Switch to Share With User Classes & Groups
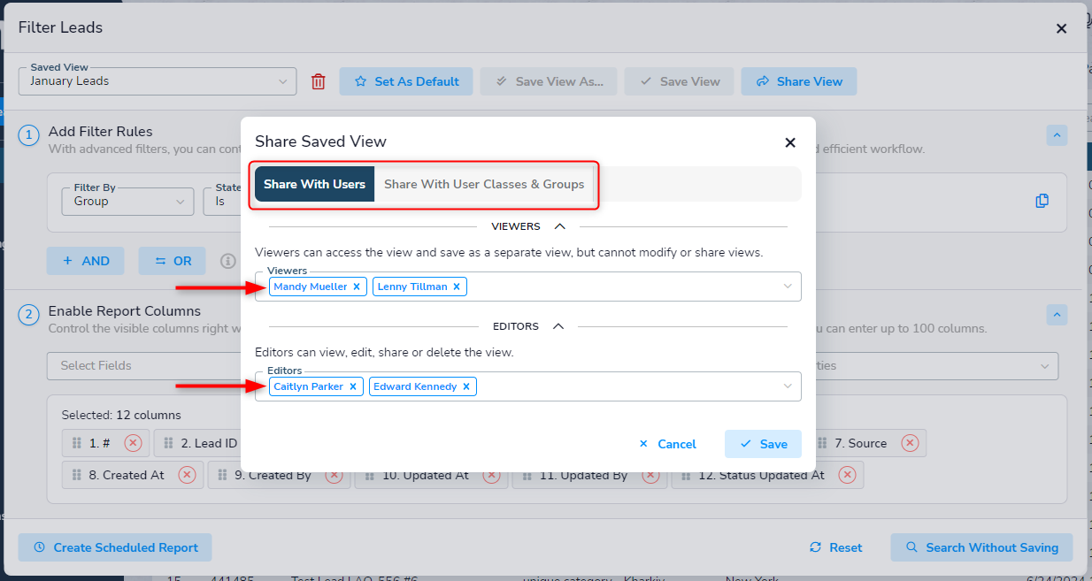Image resolution: width=1092 pixels, height=581 pixels. point(484,184)
